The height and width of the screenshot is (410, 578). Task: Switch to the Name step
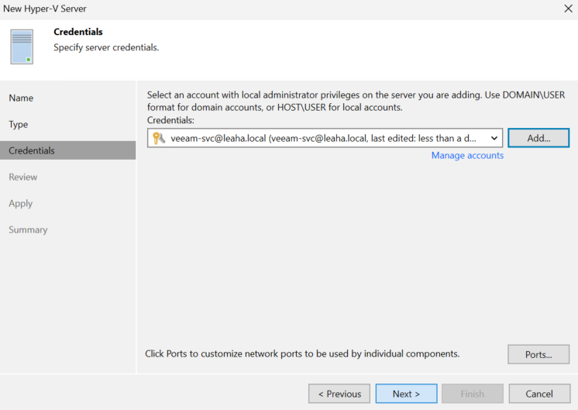(21, 98)
